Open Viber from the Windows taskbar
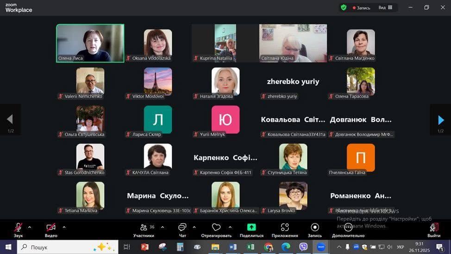Image resolution: width=451 pixels, height=254 pixels. (303, 247)
